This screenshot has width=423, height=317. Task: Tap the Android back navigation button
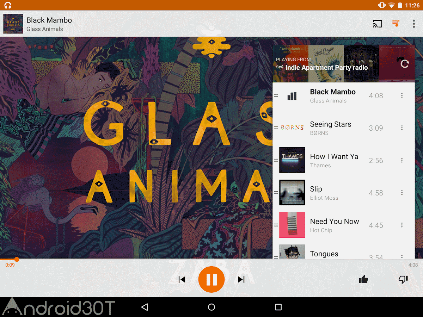(x=145, y=307)
